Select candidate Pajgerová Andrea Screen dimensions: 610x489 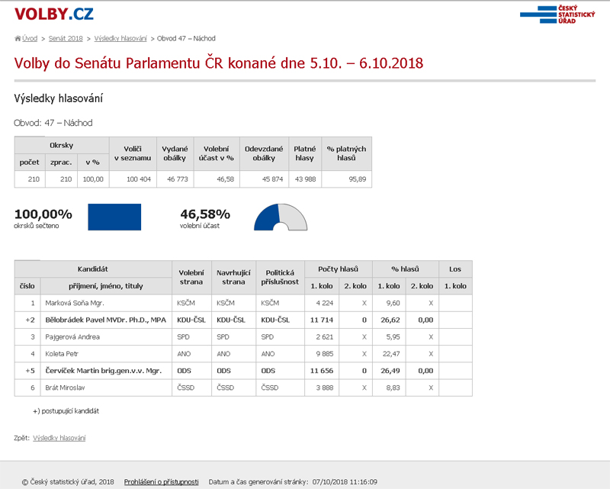click(72, 336)
